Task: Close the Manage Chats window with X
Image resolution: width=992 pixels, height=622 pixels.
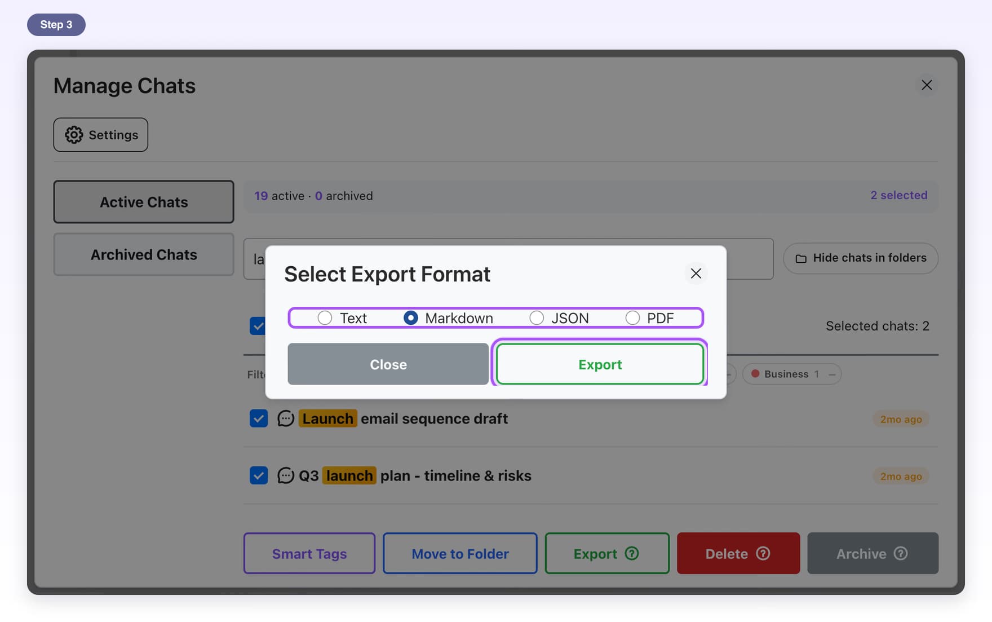Action: click(927, 85)
